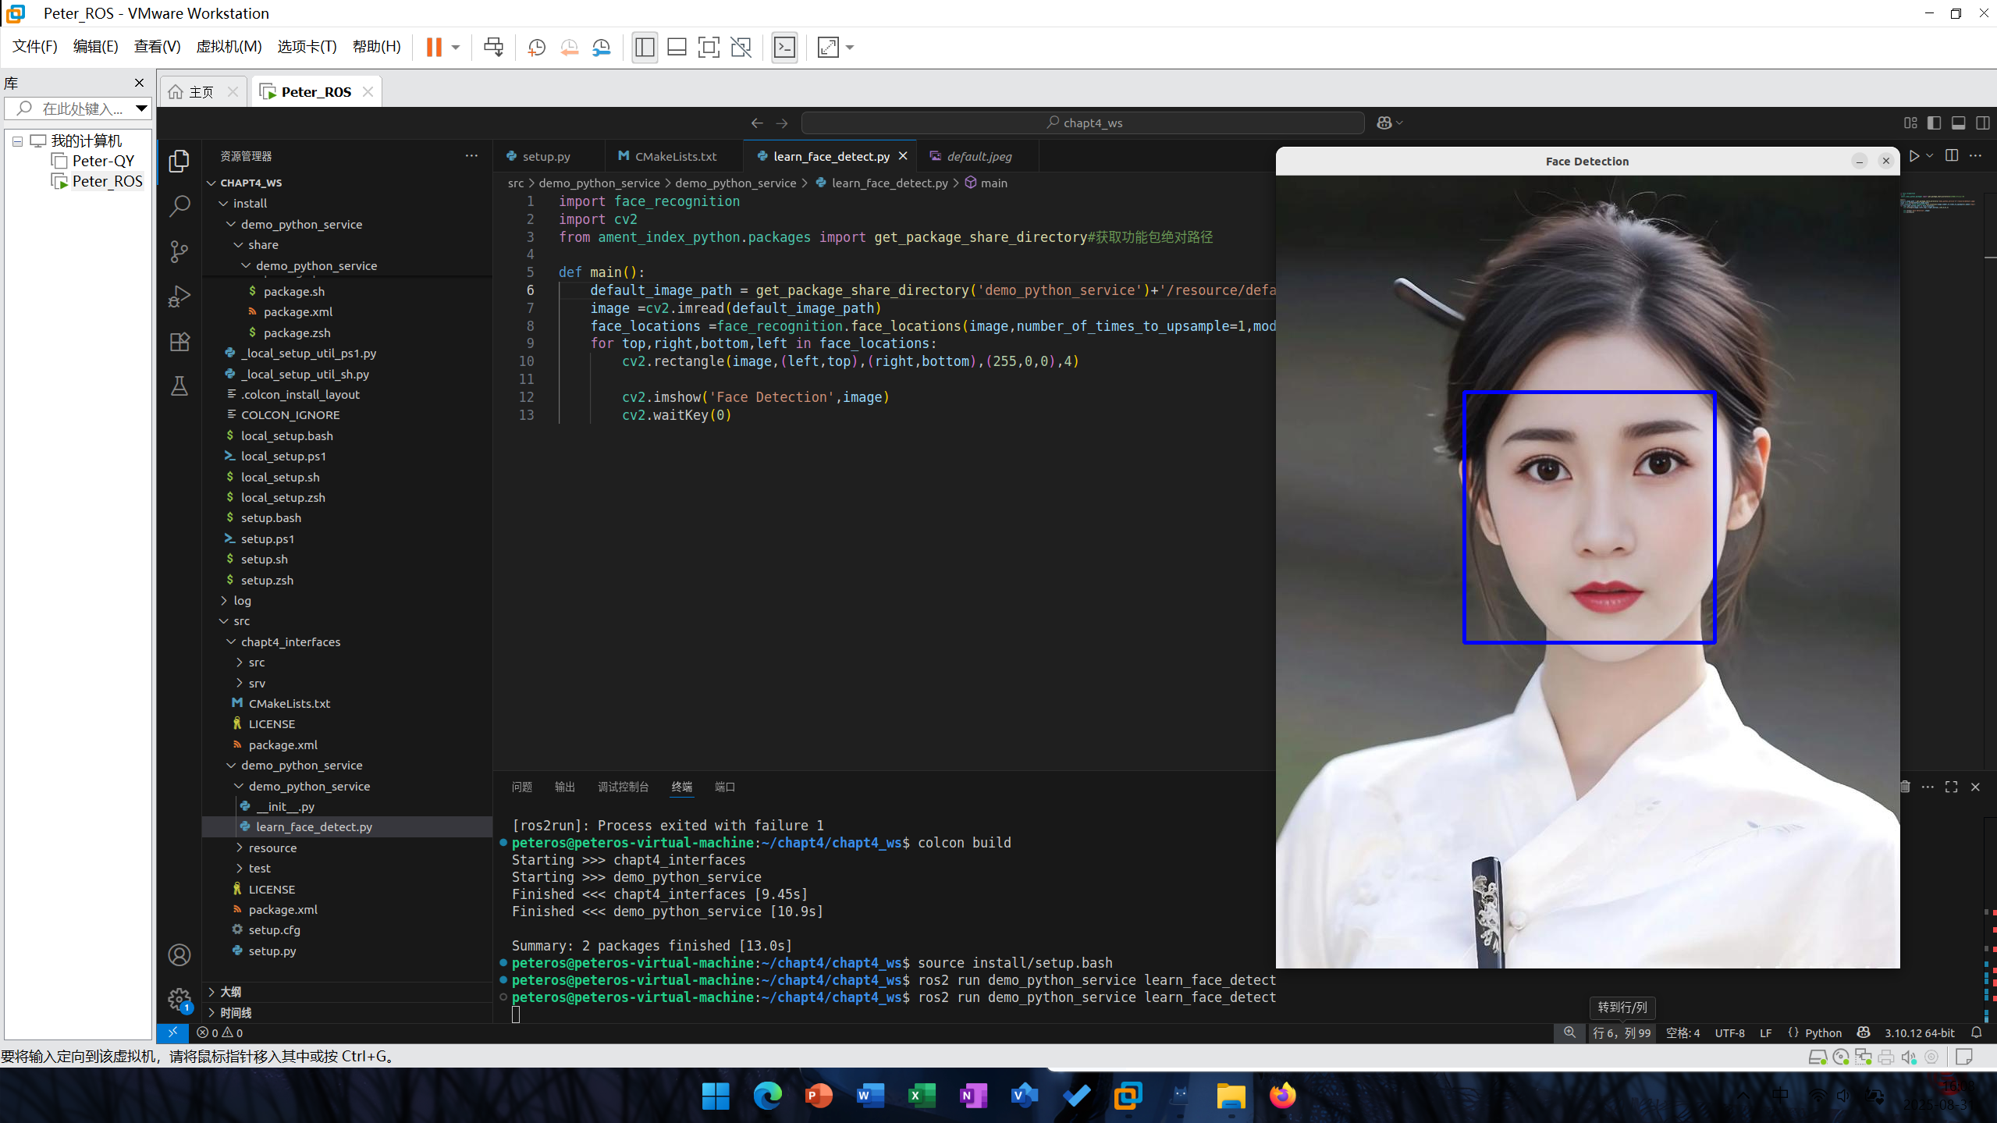
Task: Click the 行 6, 列 99 status item
Action: pos(1622,1032)
